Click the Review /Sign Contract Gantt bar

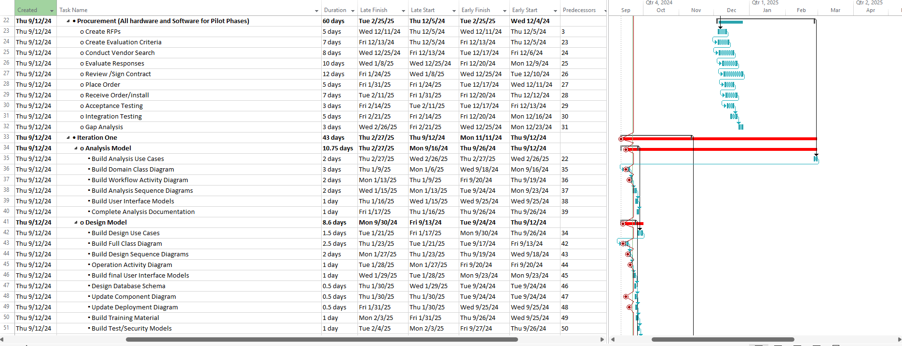click(733, 74)
